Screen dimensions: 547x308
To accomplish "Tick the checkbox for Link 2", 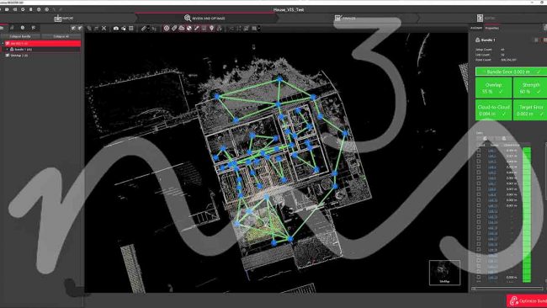I will (479, 156).
